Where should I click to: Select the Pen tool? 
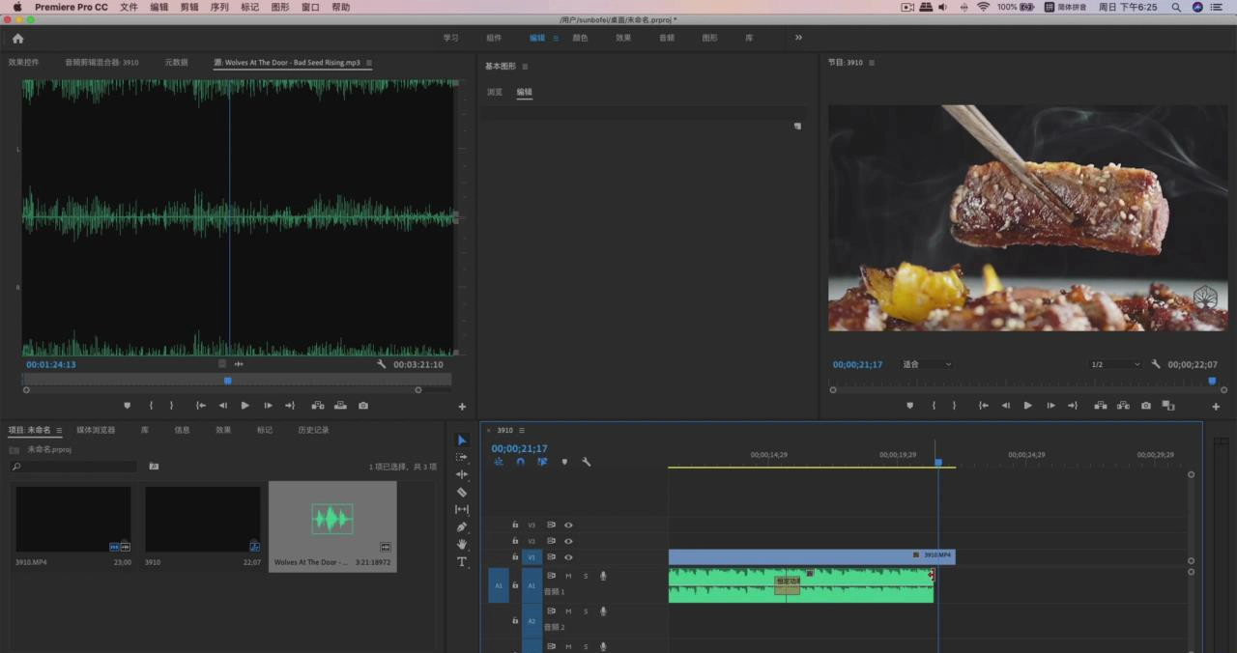pos(461,526)
